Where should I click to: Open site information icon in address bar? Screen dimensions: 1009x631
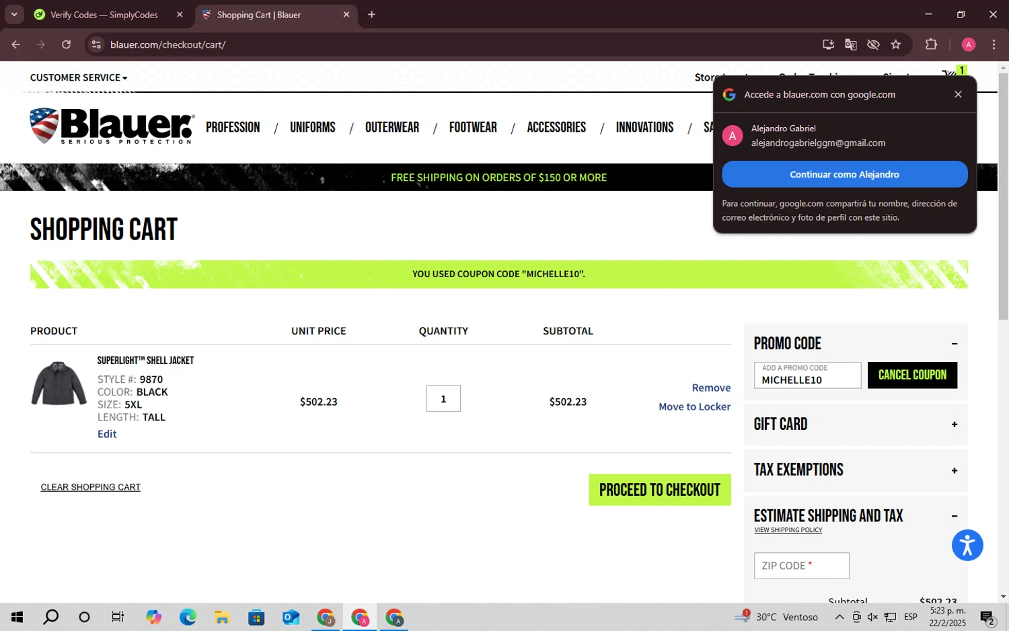coord(96,44)
